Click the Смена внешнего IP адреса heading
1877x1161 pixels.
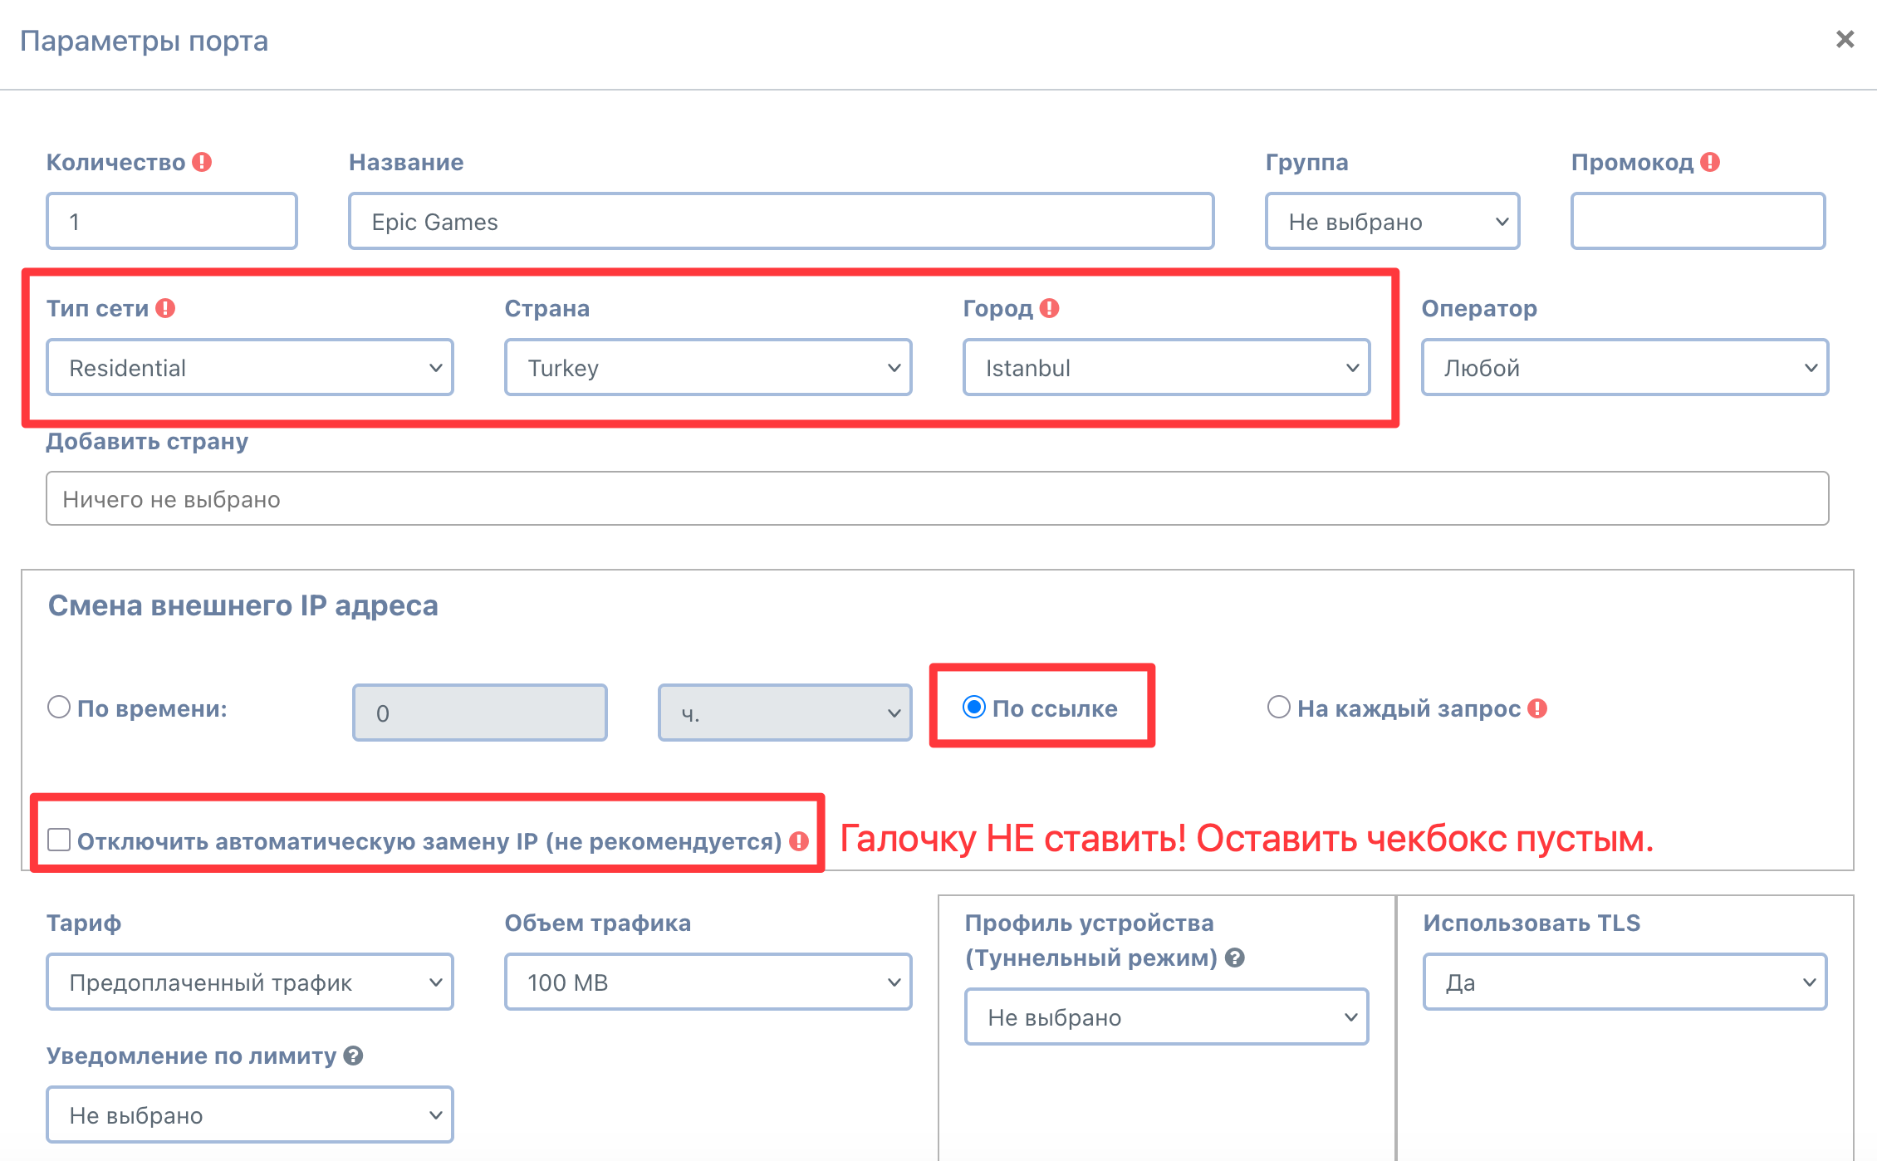click(x=243, y=605)
